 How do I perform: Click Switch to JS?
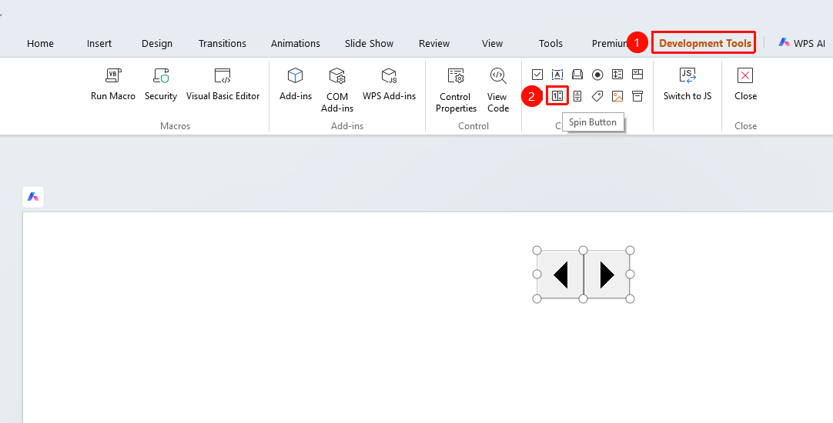(x=687, y=84)
